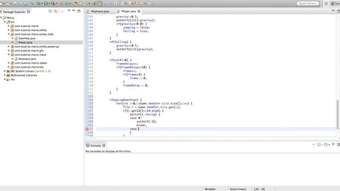
Task: Click the green Run button in toolbar
Action: point(46,3)
